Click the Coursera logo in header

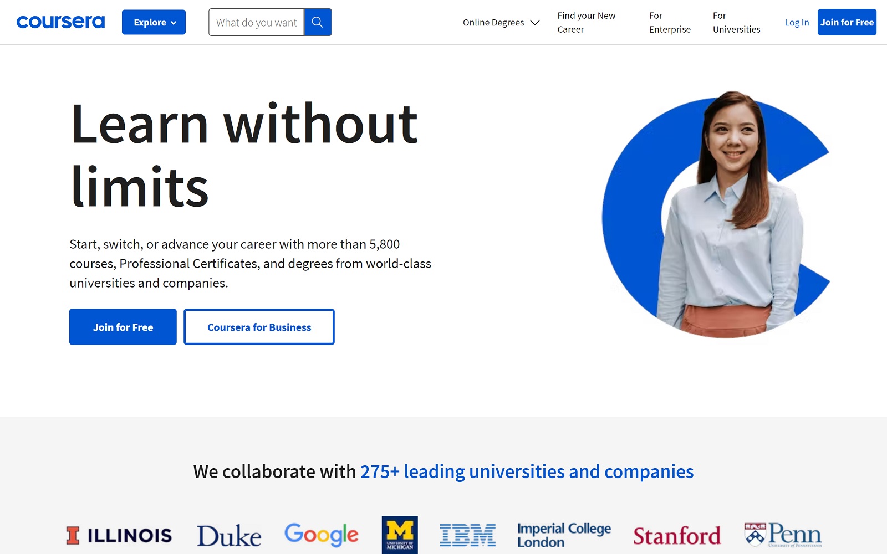tap(60, 22)
